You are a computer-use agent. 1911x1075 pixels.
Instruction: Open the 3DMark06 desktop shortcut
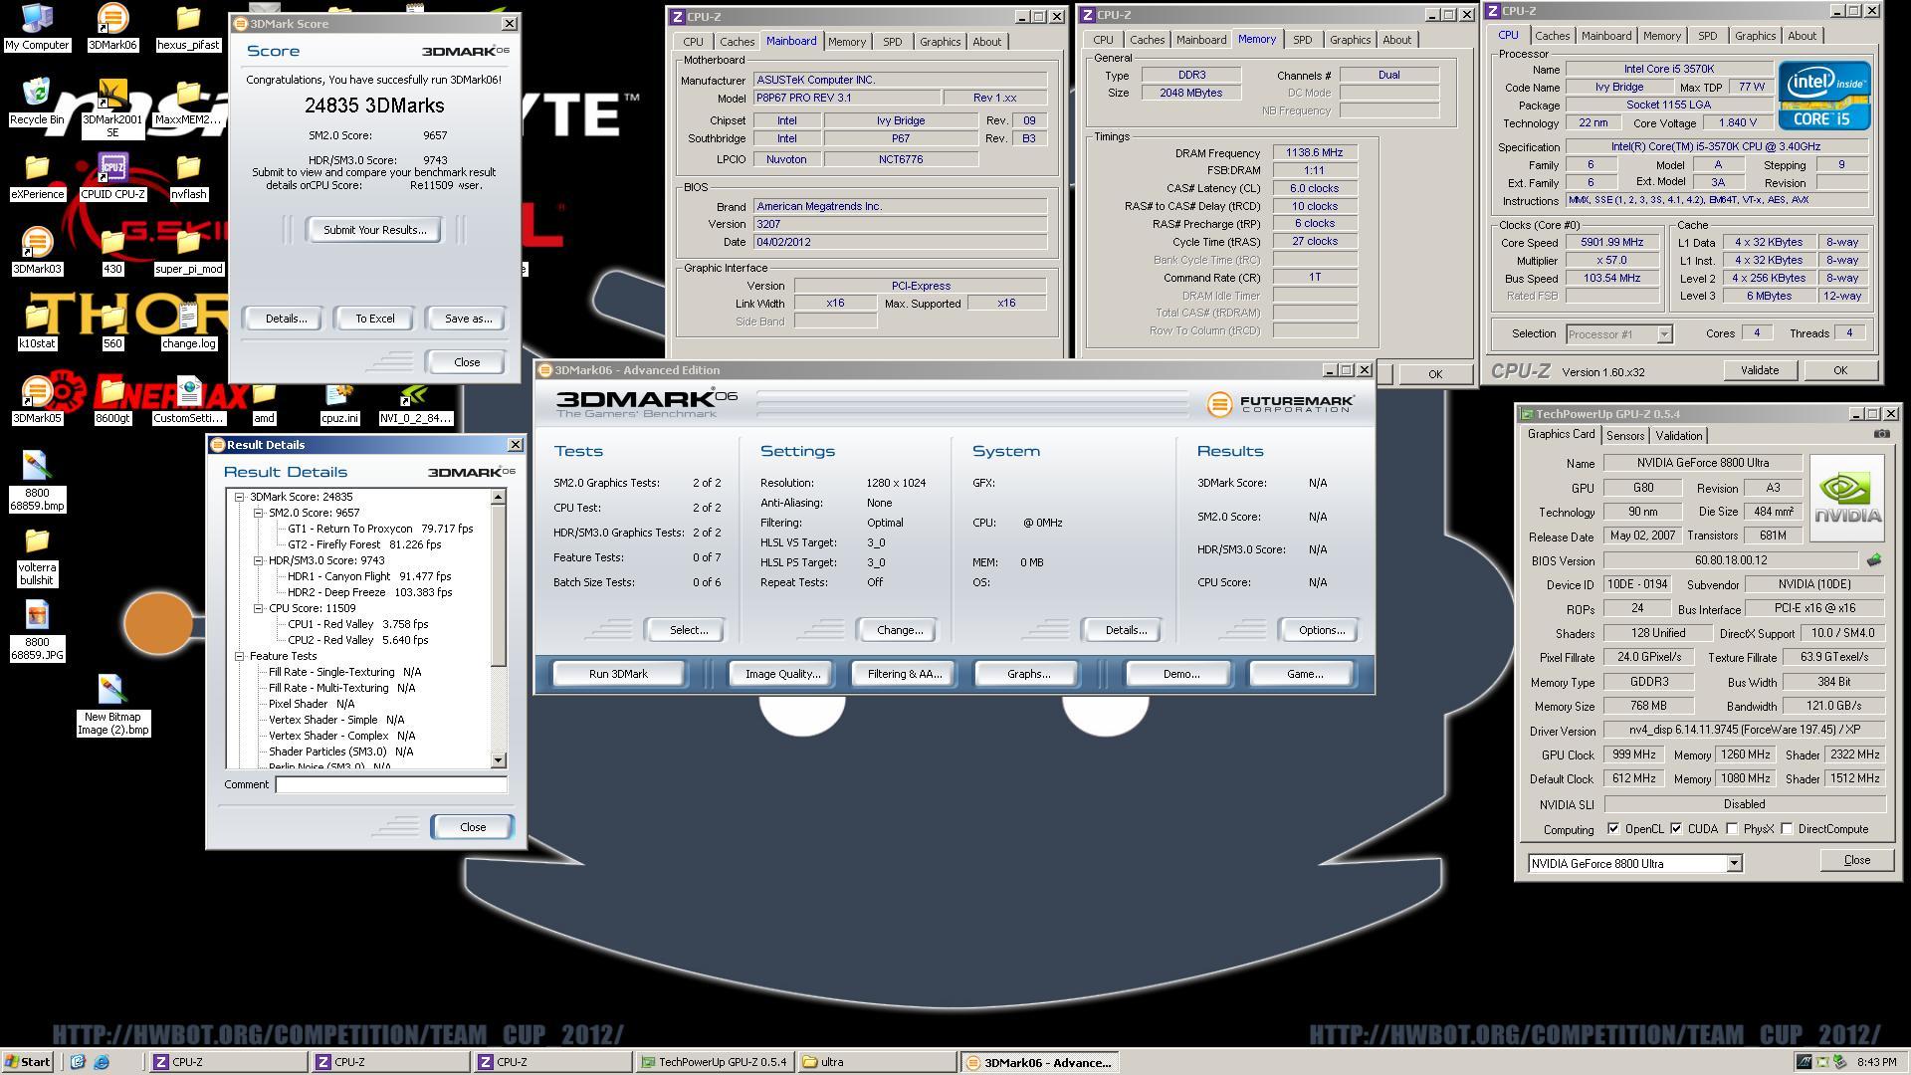(112, 26)
